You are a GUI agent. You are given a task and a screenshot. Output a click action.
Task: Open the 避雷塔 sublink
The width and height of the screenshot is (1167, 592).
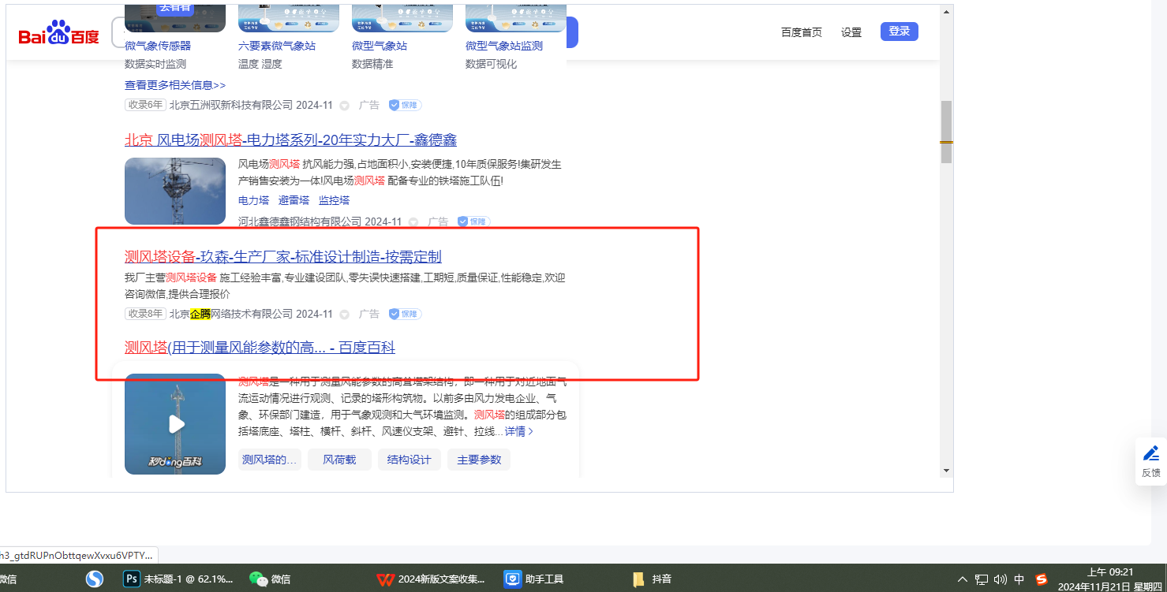(x=294, y=200)
